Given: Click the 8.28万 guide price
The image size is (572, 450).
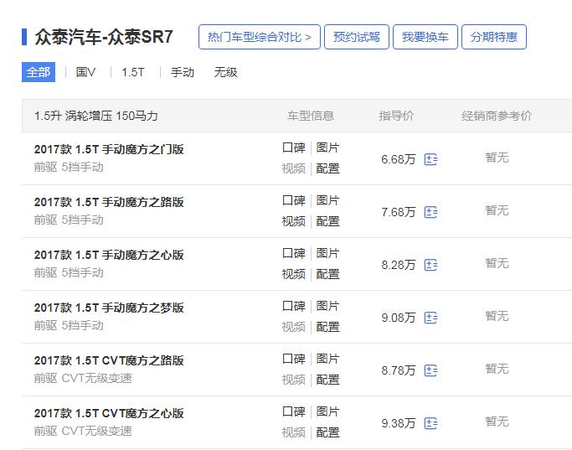Looking at the screenshot, I should pos(399,265).
